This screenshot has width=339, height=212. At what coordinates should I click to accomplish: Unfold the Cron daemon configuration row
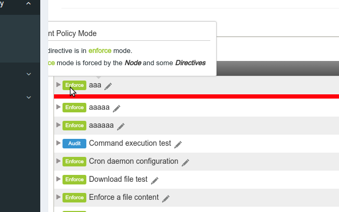[58, 161]
